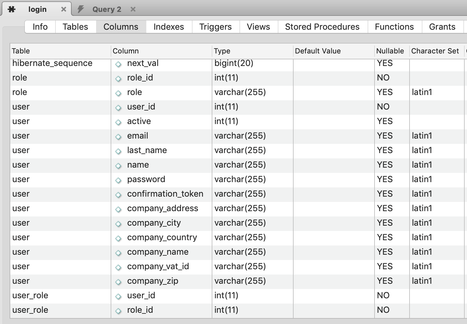Image resolution: width=467 pixels, height=324 pixels.
Task: Click the diamond icon beside company_vat_id
Action: click(118, 267)
